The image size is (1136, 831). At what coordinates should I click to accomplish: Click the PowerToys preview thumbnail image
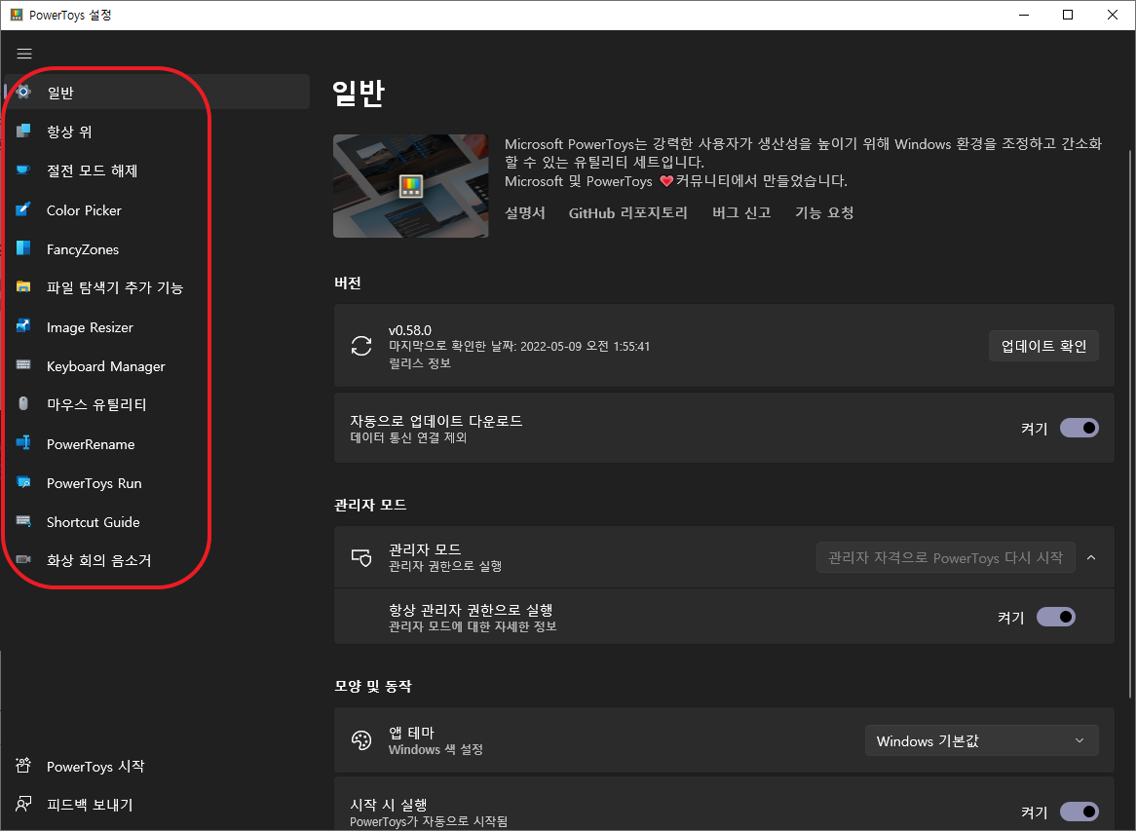pos(411,185)
